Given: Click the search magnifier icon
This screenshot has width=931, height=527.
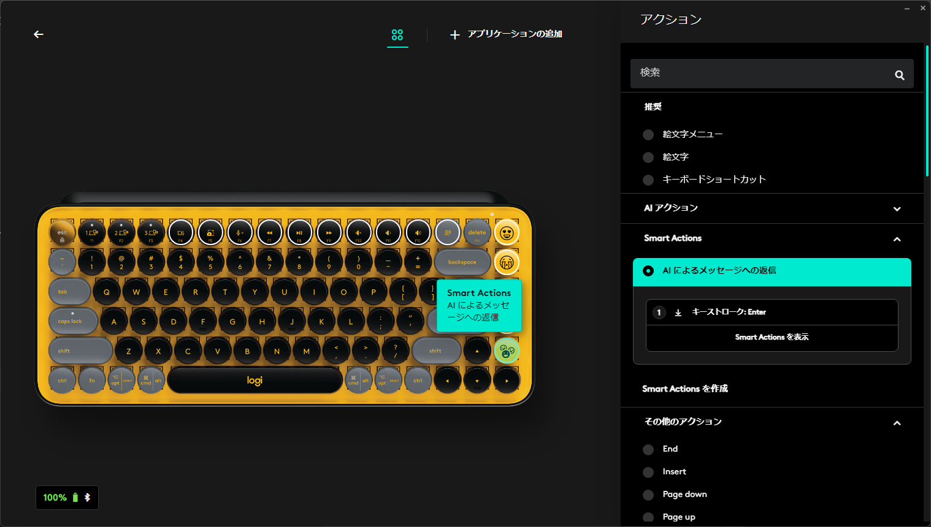Looking at the screenshot, I should pos(899,75).
